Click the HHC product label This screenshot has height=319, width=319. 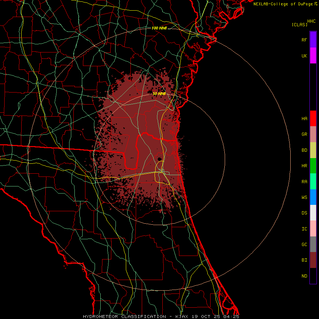tap(311, 21)
